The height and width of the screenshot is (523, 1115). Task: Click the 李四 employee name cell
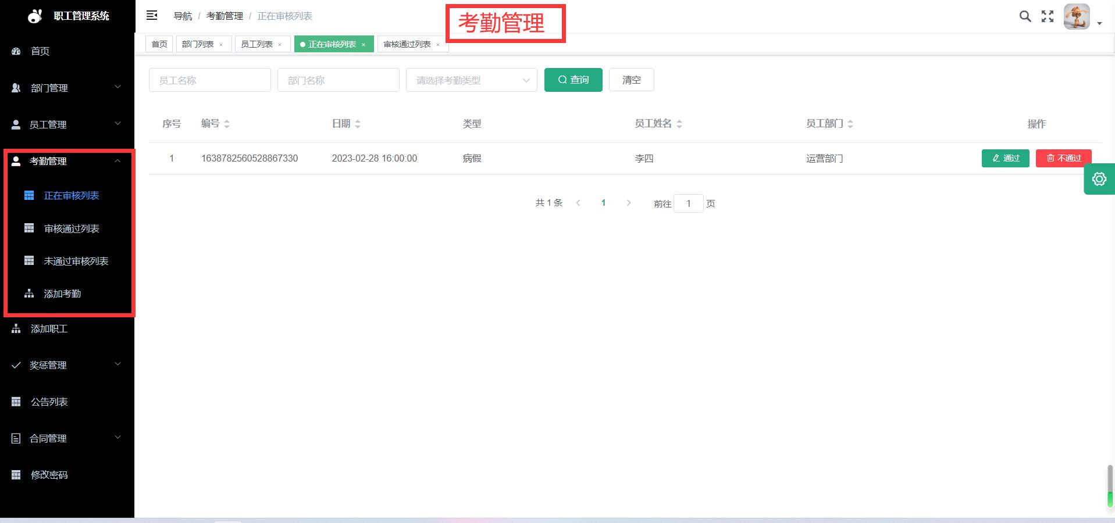point(644,158)
